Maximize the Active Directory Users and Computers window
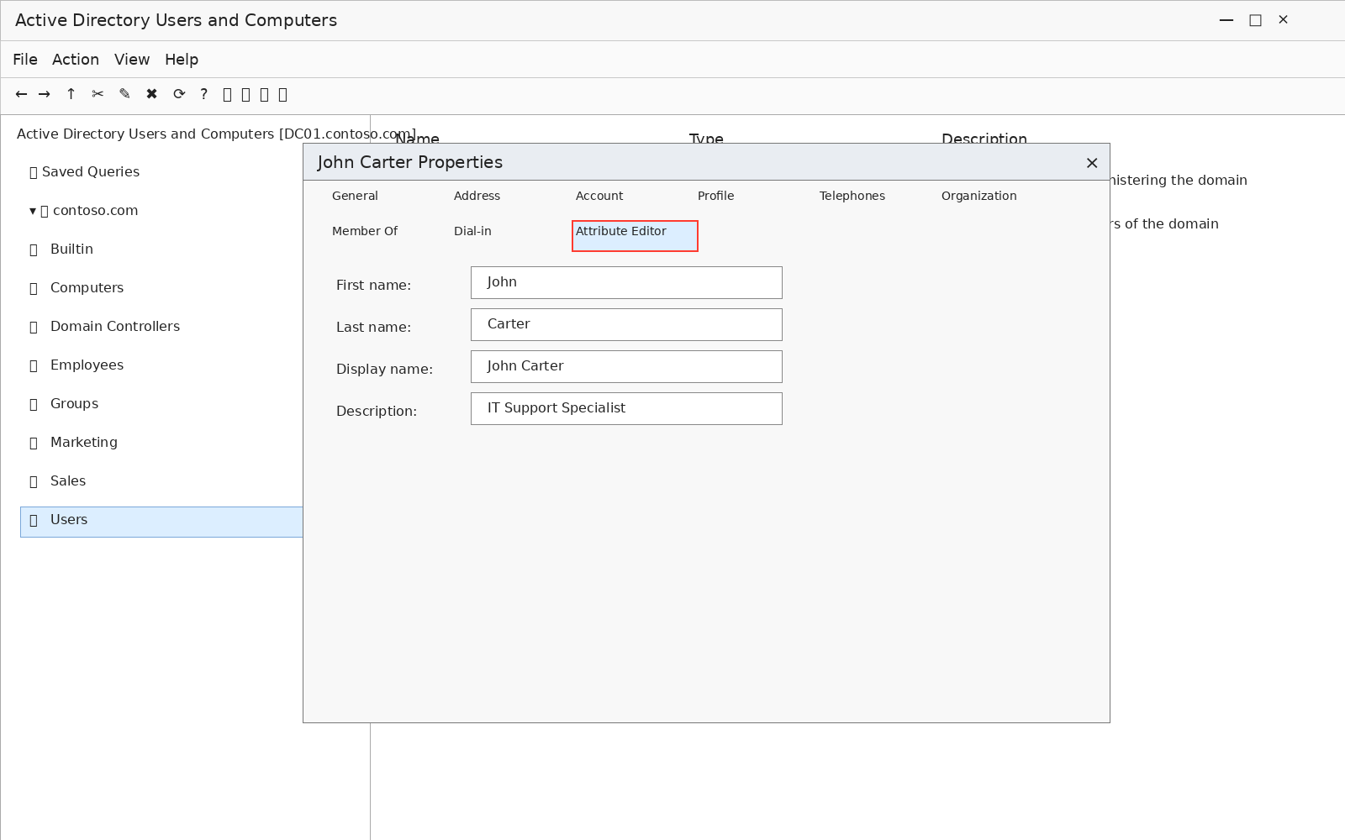The height and width of the screenshot is (840, 1345). click(1255, 20)
